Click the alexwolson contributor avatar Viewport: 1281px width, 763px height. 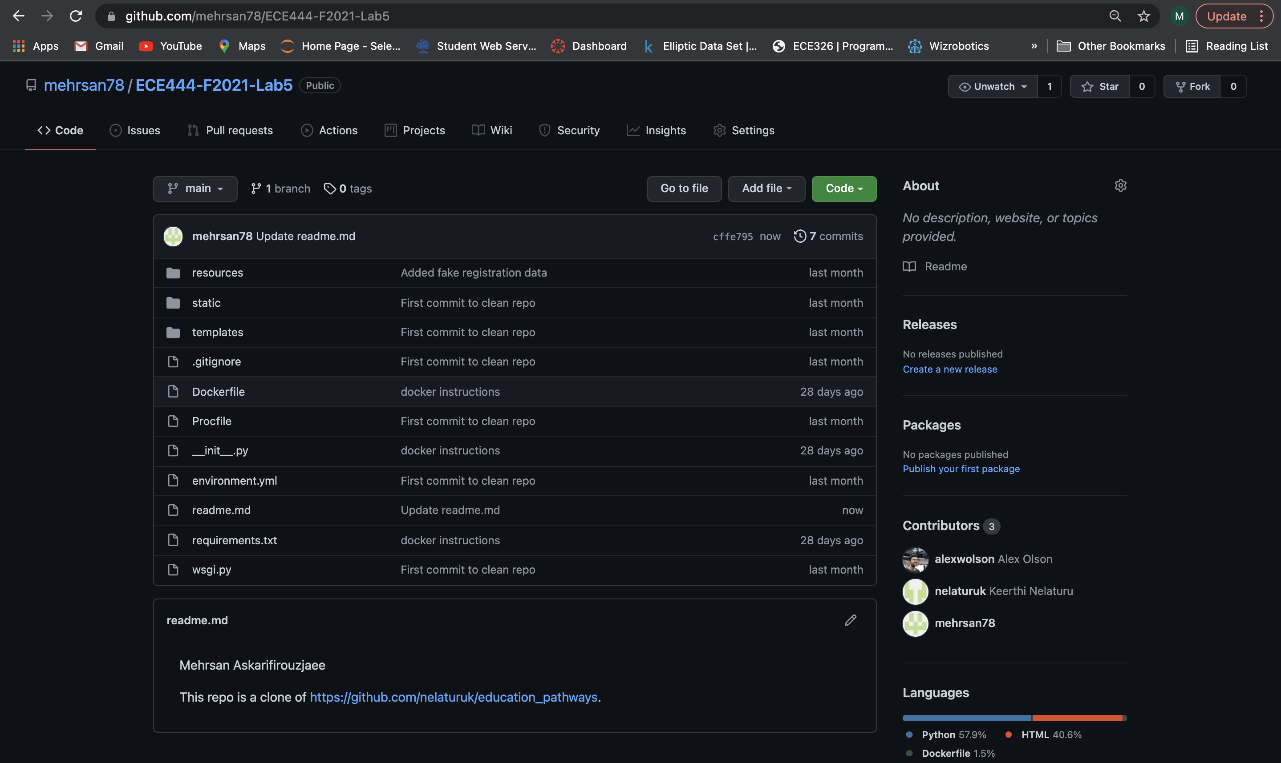point(915,559)
